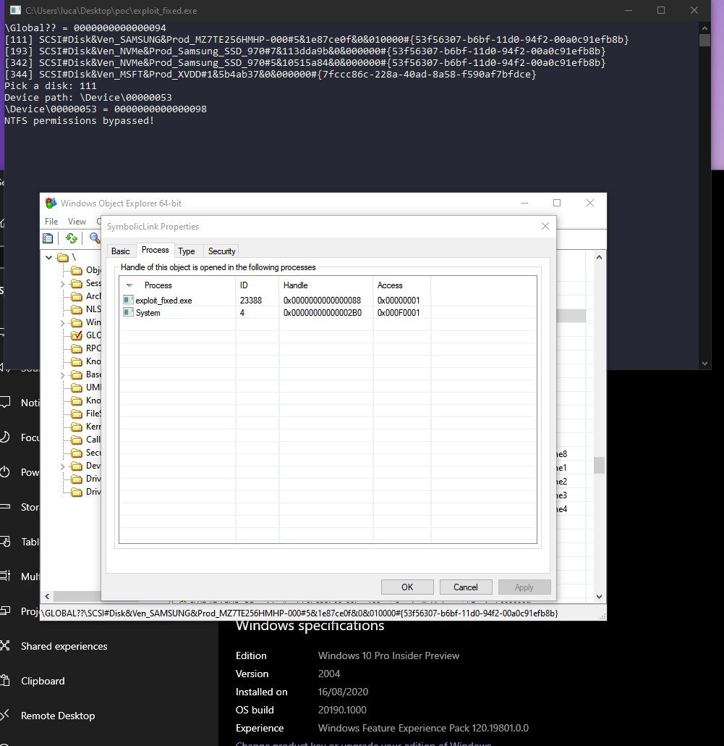
Task: Click the console window scroll down arrow
Action: 704,364
